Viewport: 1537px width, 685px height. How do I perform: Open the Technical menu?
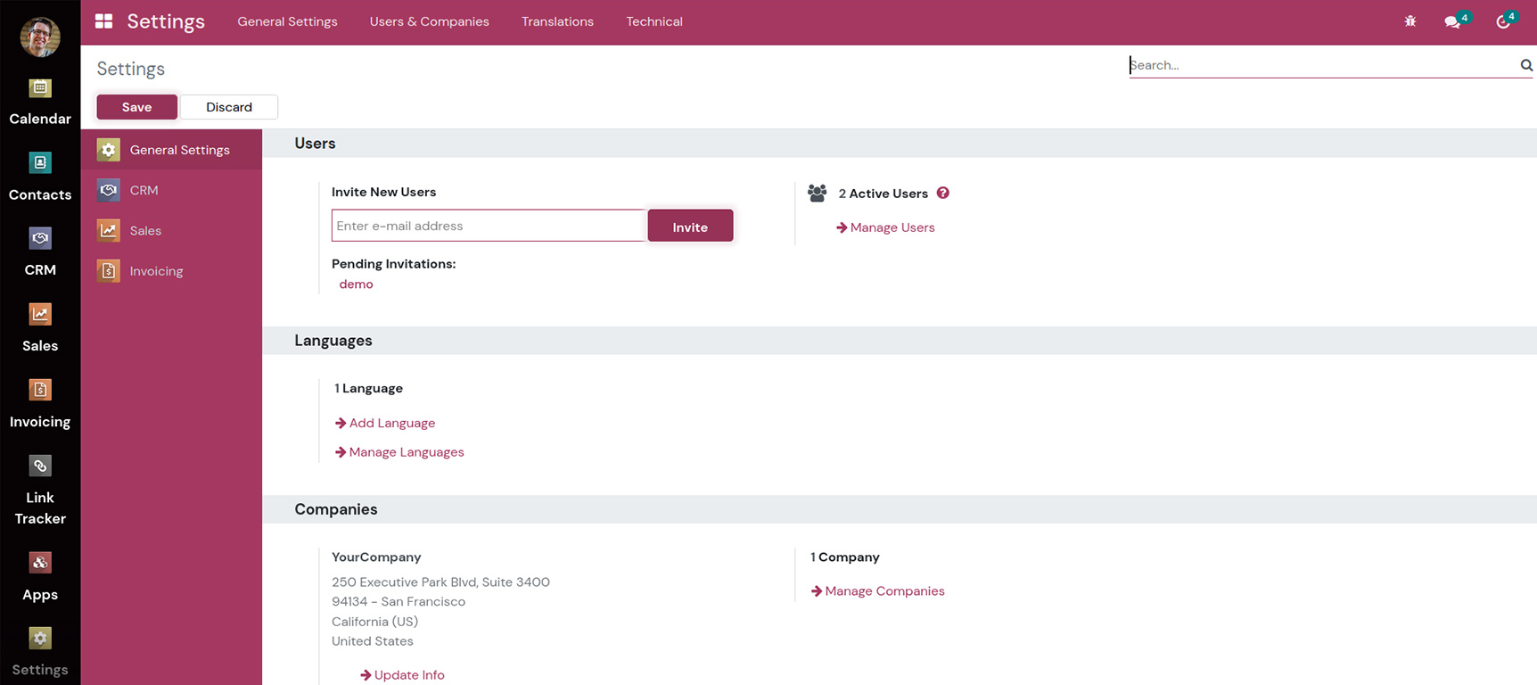pyautogui.click(x=654, y=21)
